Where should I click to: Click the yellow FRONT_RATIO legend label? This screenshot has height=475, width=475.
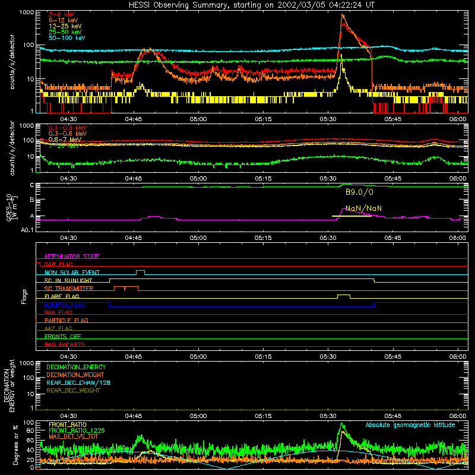(68, 425)
